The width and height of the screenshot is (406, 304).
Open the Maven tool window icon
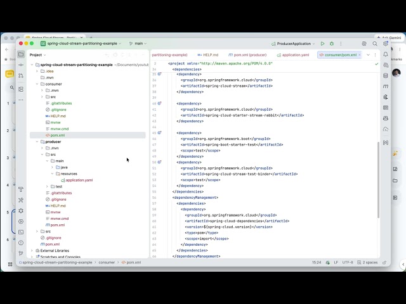[386, 86]
